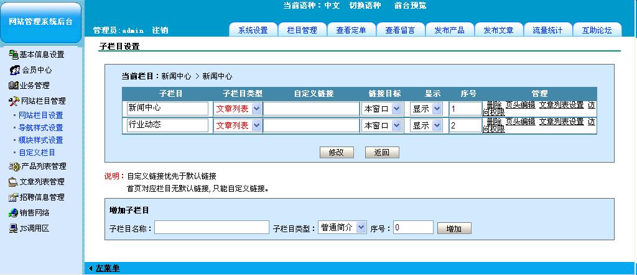Screen dimensions: 637x275
Task: Open 链接目标 dropdown for 行业动态 row
Action: (x=396, y=125)
